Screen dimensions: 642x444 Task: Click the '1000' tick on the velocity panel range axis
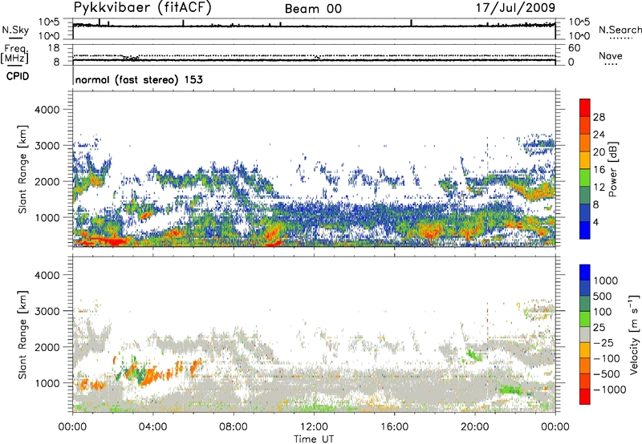(x=47, y=383)
